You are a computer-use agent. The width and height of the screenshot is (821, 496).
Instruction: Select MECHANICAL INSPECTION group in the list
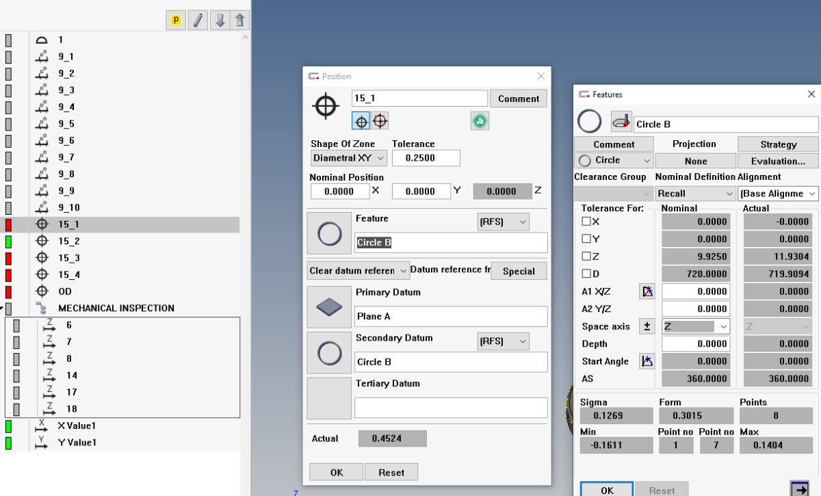tap(116, 308)
